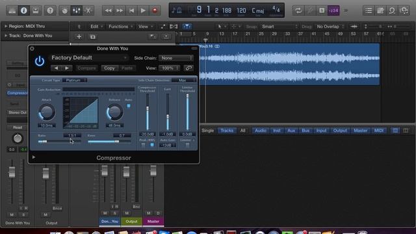Open the List Editors icon
Screen dimensions: 416x234
click(x=369, y=10)
